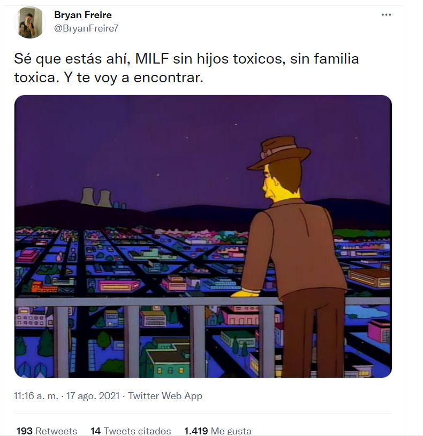This screenshot has width=423, height=436.
Task: View the 1.419 Me gusta list
Action: 217,431
